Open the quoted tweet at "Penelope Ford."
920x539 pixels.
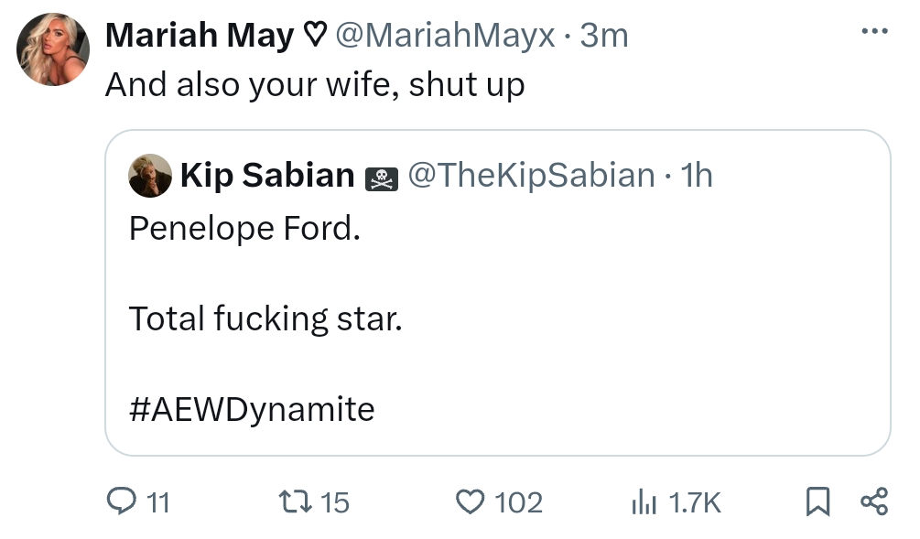point(244,229)
